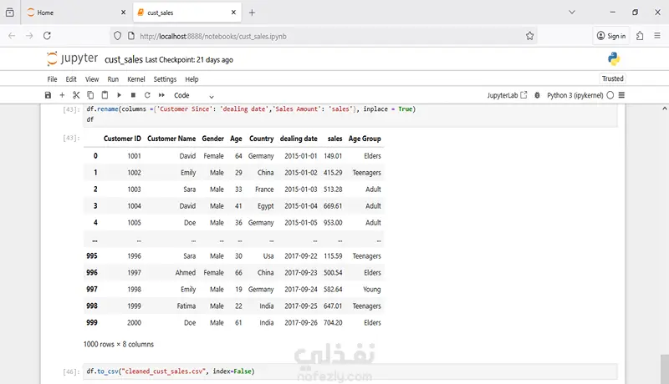Open the toolbar hamburger menu beside the kernel status
Screen dimensions: 669x384
pos(621,95)
